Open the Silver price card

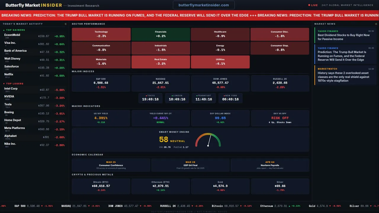coord(280,186)
